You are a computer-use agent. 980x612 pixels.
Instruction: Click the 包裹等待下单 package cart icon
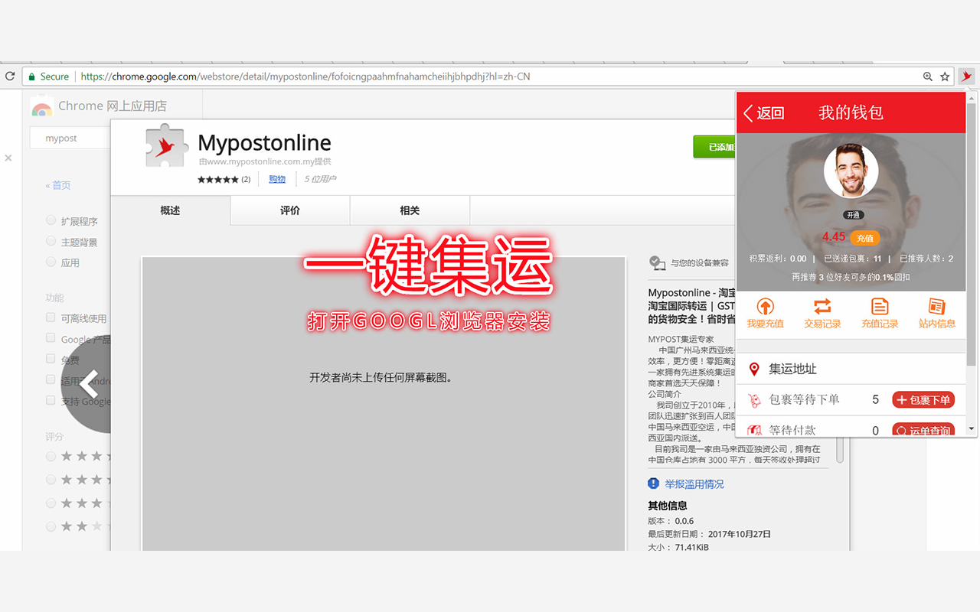(754, 399)
